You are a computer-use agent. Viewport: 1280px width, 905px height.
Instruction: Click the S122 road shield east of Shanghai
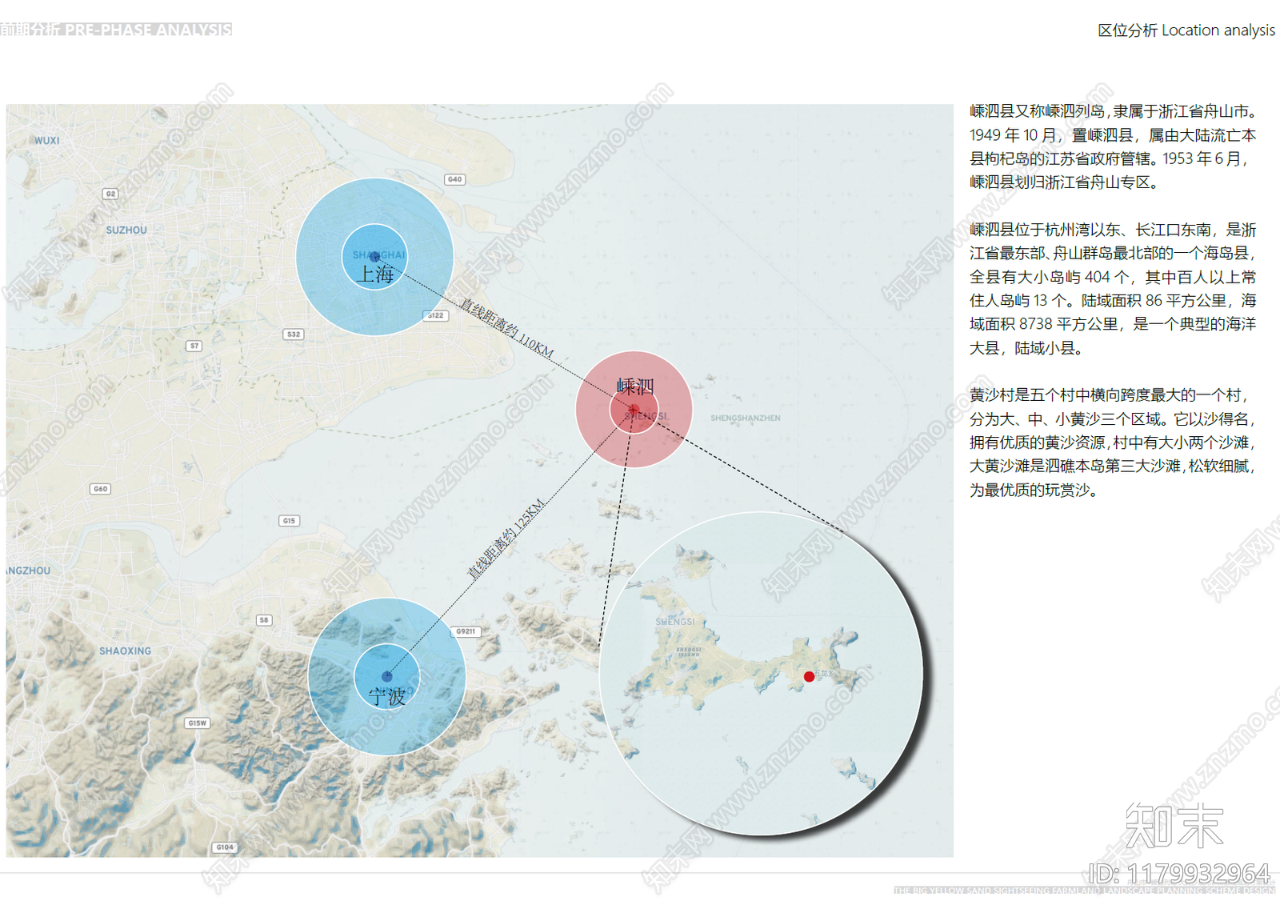pyautogui.click(x=436, y=315)
